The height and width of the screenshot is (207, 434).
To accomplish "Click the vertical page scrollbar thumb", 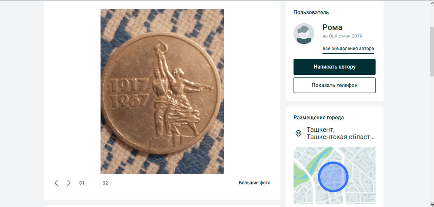I will tap(431, 52).
